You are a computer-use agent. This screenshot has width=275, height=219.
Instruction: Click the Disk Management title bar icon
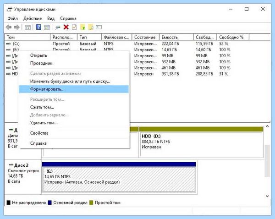point(10,9)
